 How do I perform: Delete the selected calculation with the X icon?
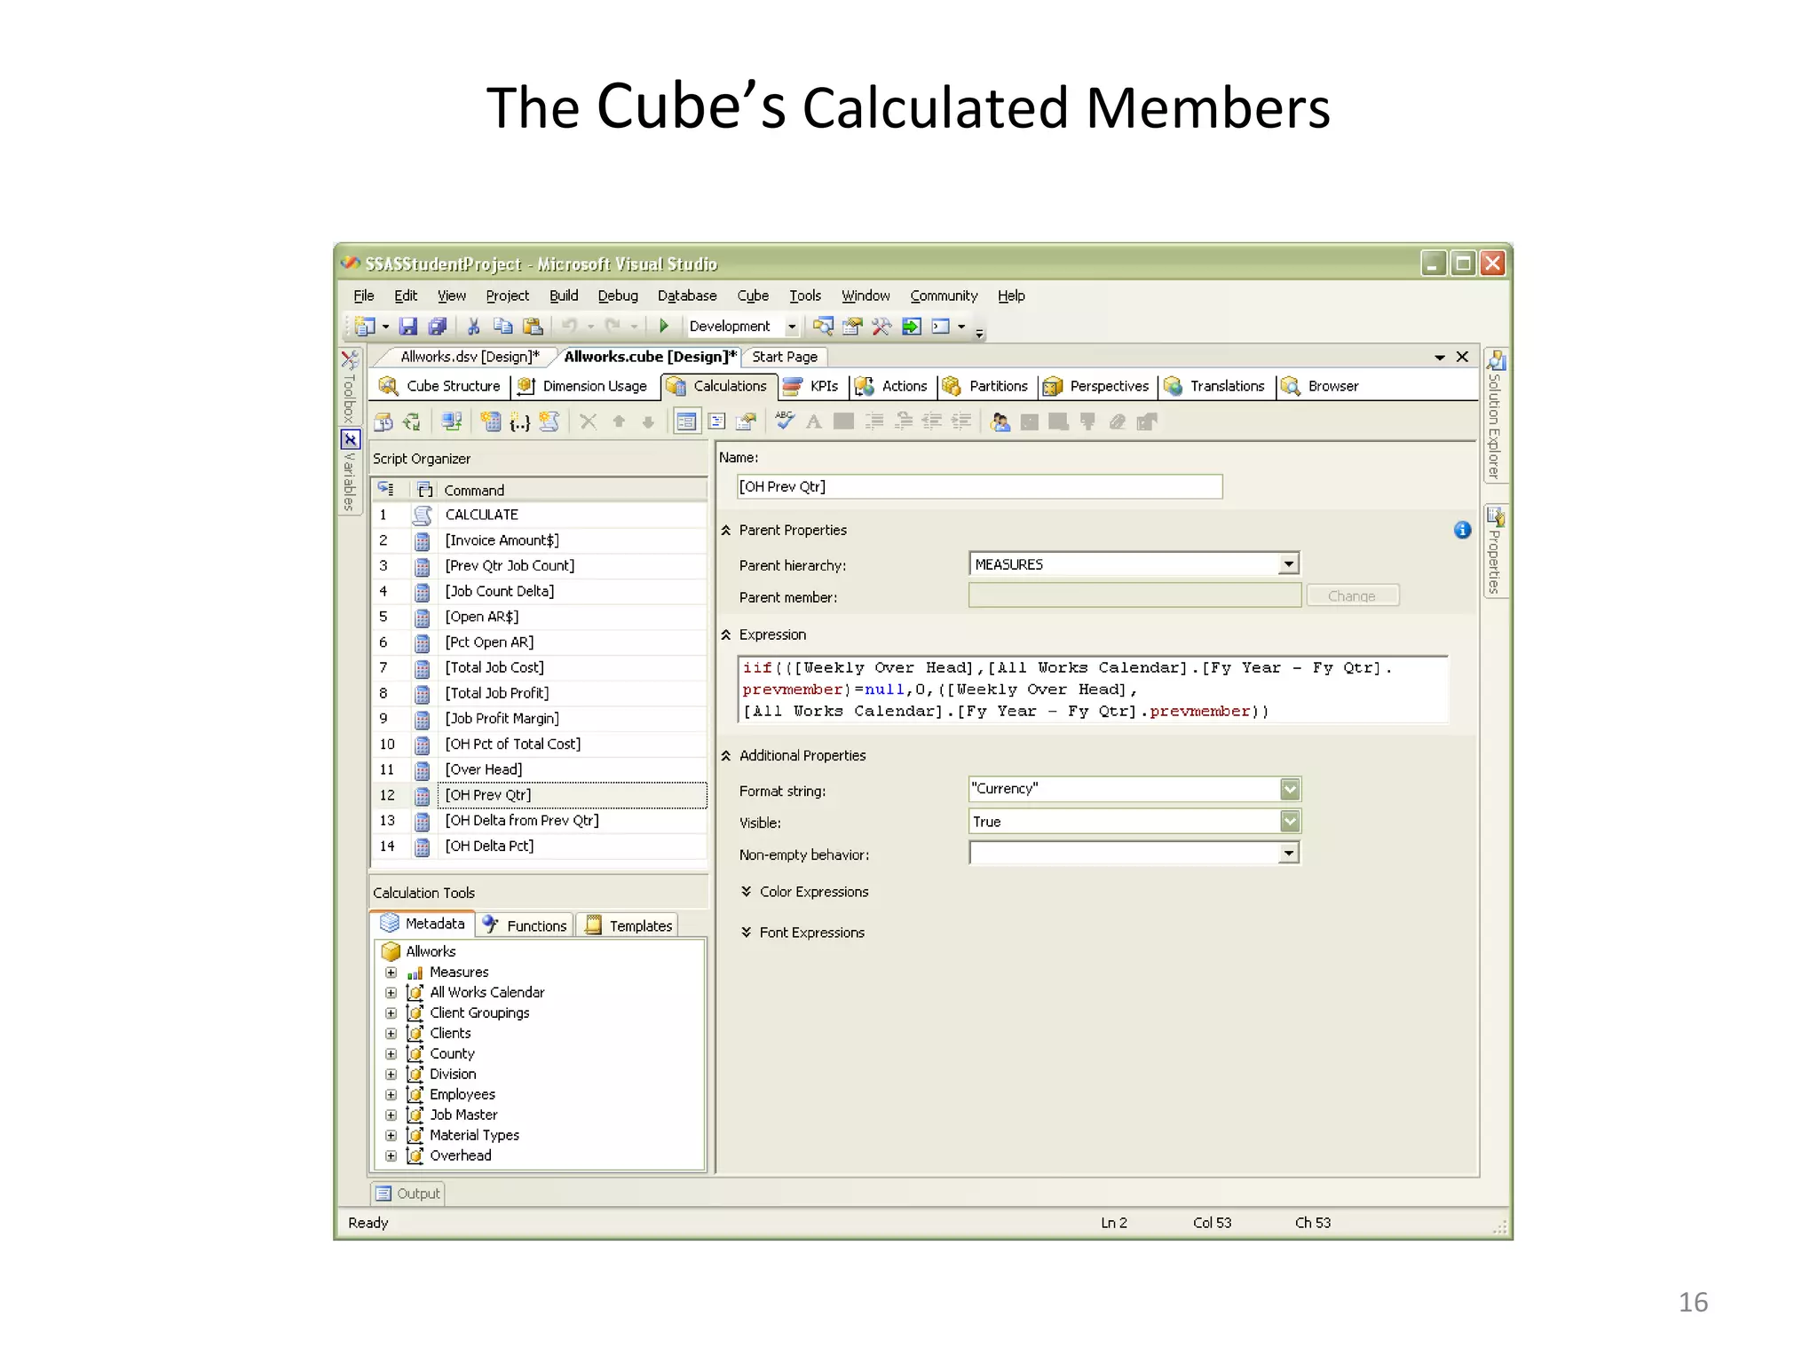588,422
